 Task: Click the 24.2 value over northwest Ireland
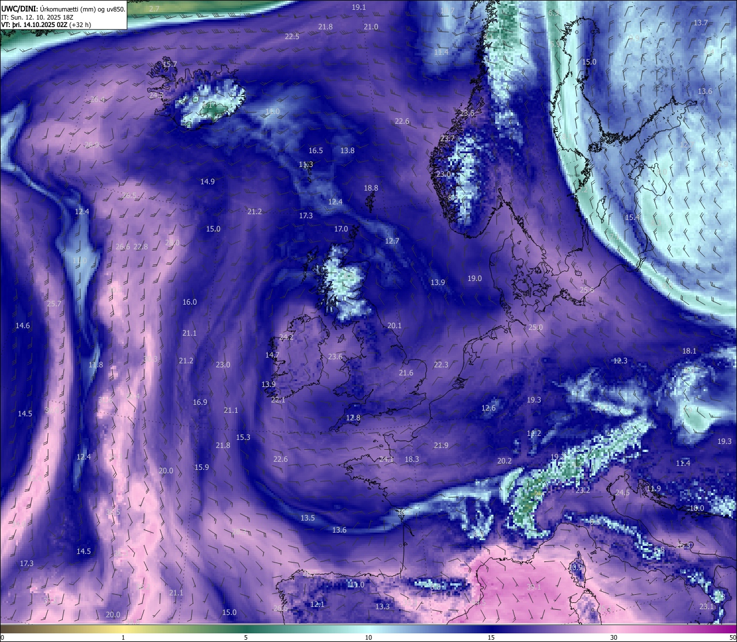286,337
